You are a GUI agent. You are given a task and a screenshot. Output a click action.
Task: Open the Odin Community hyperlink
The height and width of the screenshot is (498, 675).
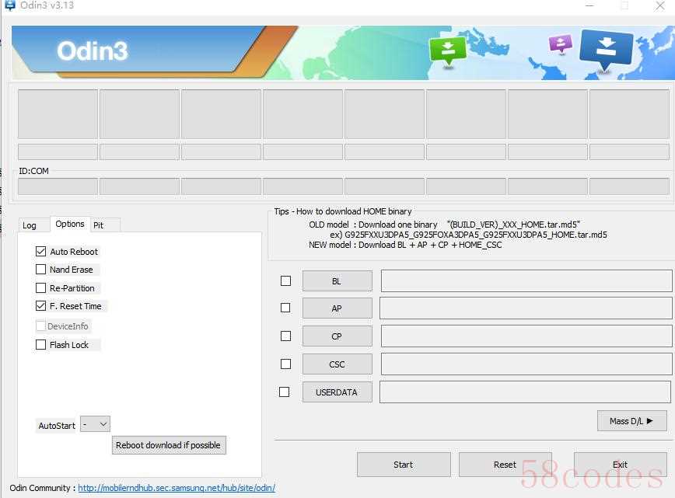pos(177,488)
